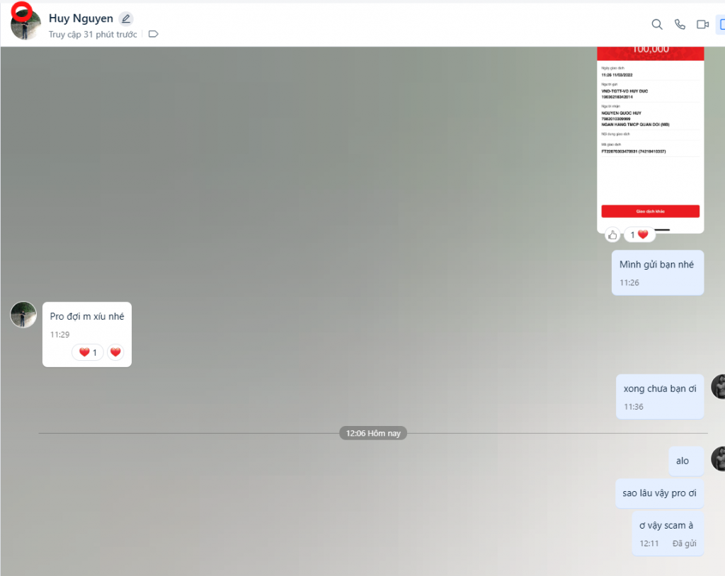Click the 'ơ vậy scam à' message
Image resolution: width=725 pixels, height=576 pixels.
(x=666, y=526)
